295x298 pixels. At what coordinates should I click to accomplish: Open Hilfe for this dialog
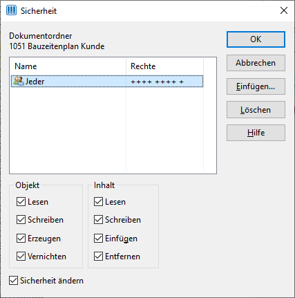click(x=256, y=133)
